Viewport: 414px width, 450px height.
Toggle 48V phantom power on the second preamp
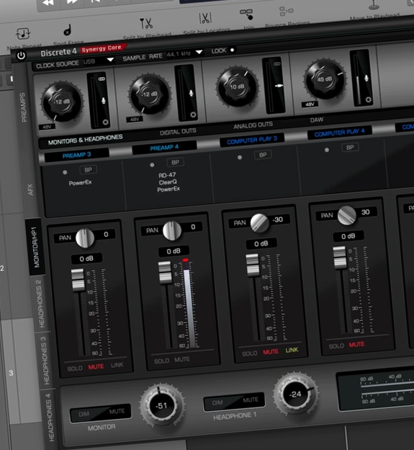click(x=134, y=119)
